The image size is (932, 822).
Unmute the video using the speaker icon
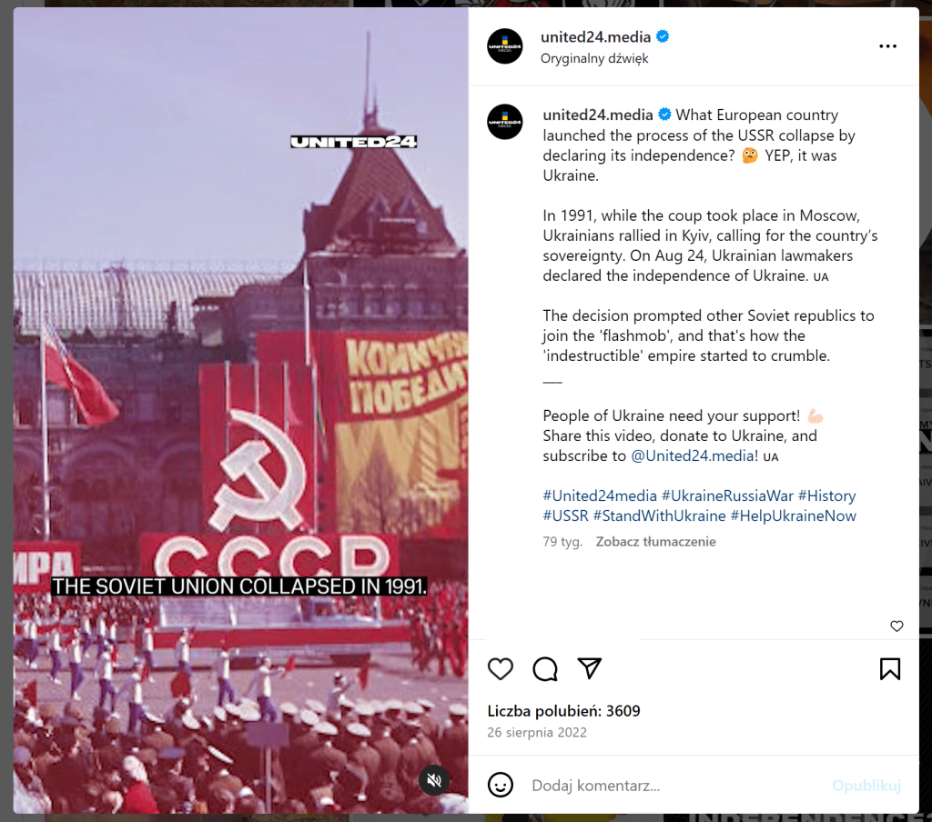434,780
